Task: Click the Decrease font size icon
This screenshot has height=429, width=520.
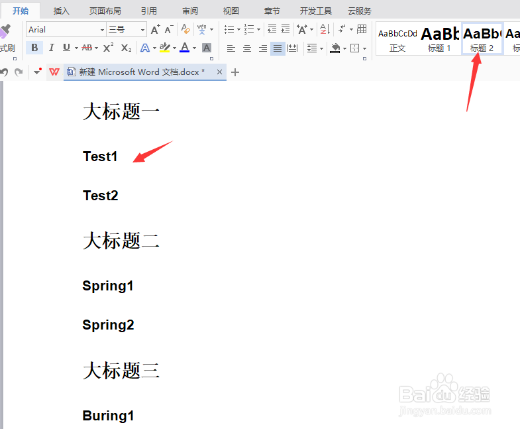Action: 169,30
